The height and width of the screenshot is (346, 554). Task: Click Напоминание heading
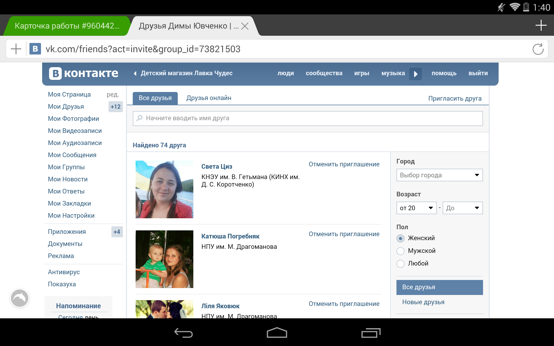pyautogui.click(x=78, y=306)
